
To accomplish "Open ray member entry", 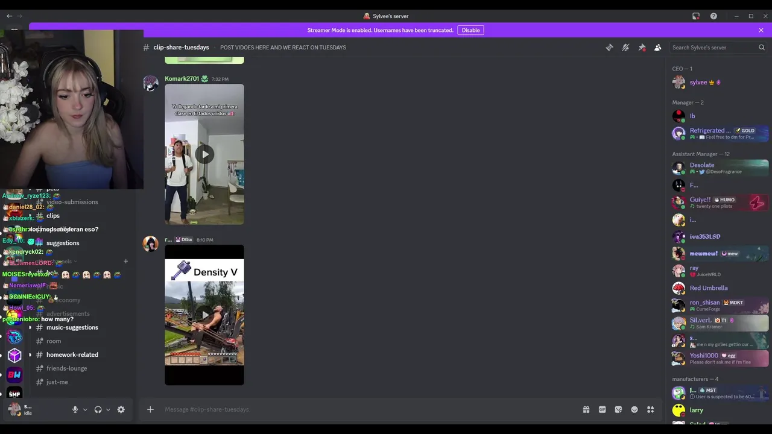I will (720, 271).
